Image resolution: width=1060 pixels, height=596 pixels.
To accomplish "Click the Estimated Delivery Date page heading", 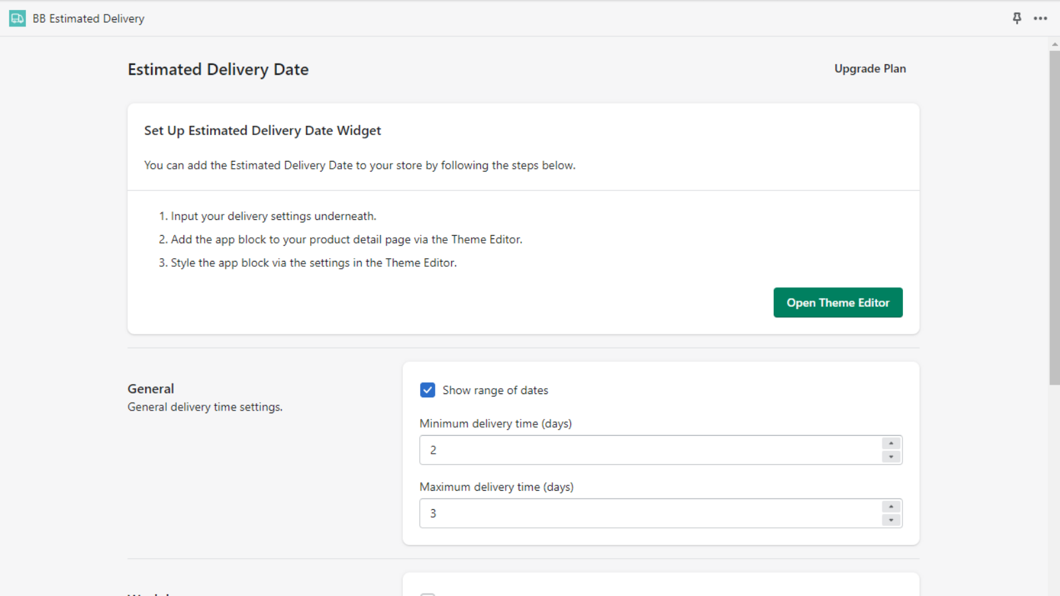I will tap(218, 70).
